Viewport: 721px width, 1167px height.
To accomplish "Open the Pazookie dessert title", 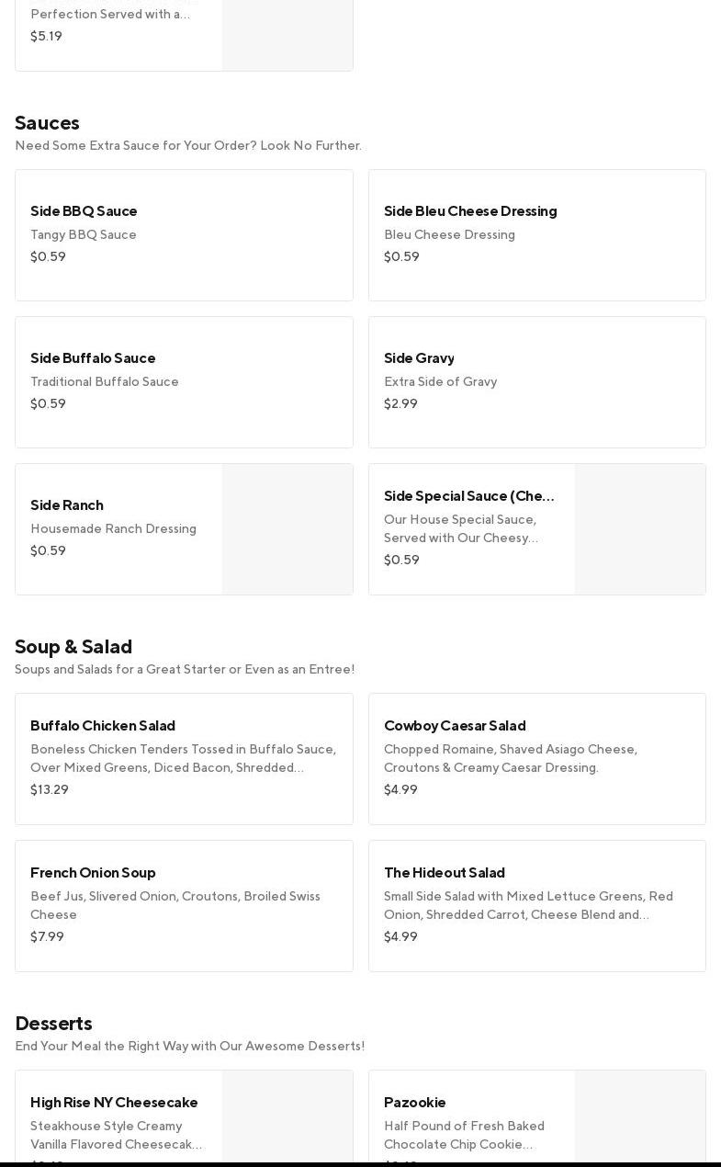I will coord(415,1102).
